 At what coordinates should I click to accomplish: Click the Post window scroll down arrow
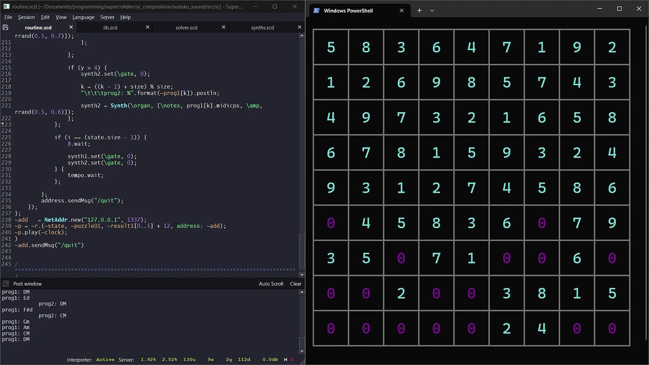click(x=302, y=351)
